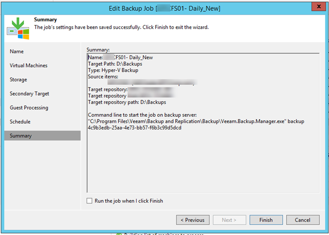
Task: Click Finish to exit the wizard
Action: tap(266, 220)
